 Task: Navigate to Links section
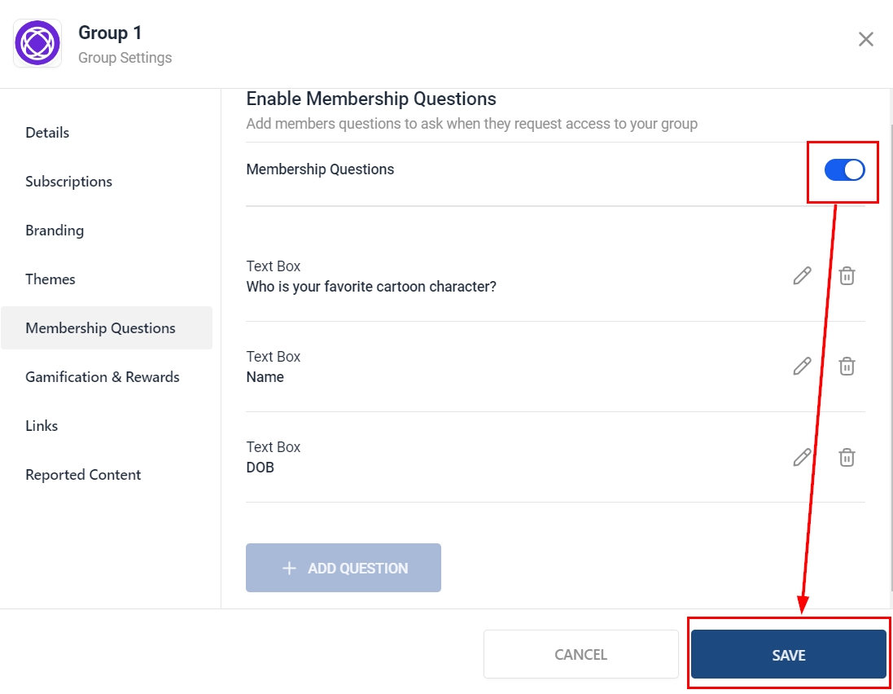point(42,426)
